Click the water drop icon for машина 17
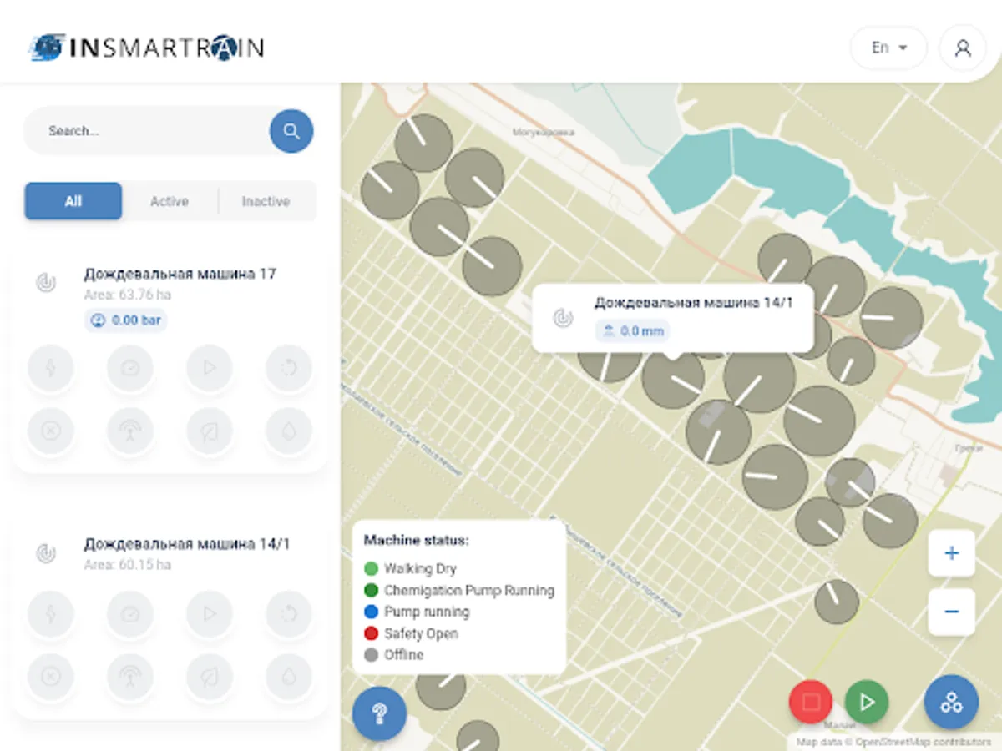This screenshot has width=1002, height=751. 289,431
